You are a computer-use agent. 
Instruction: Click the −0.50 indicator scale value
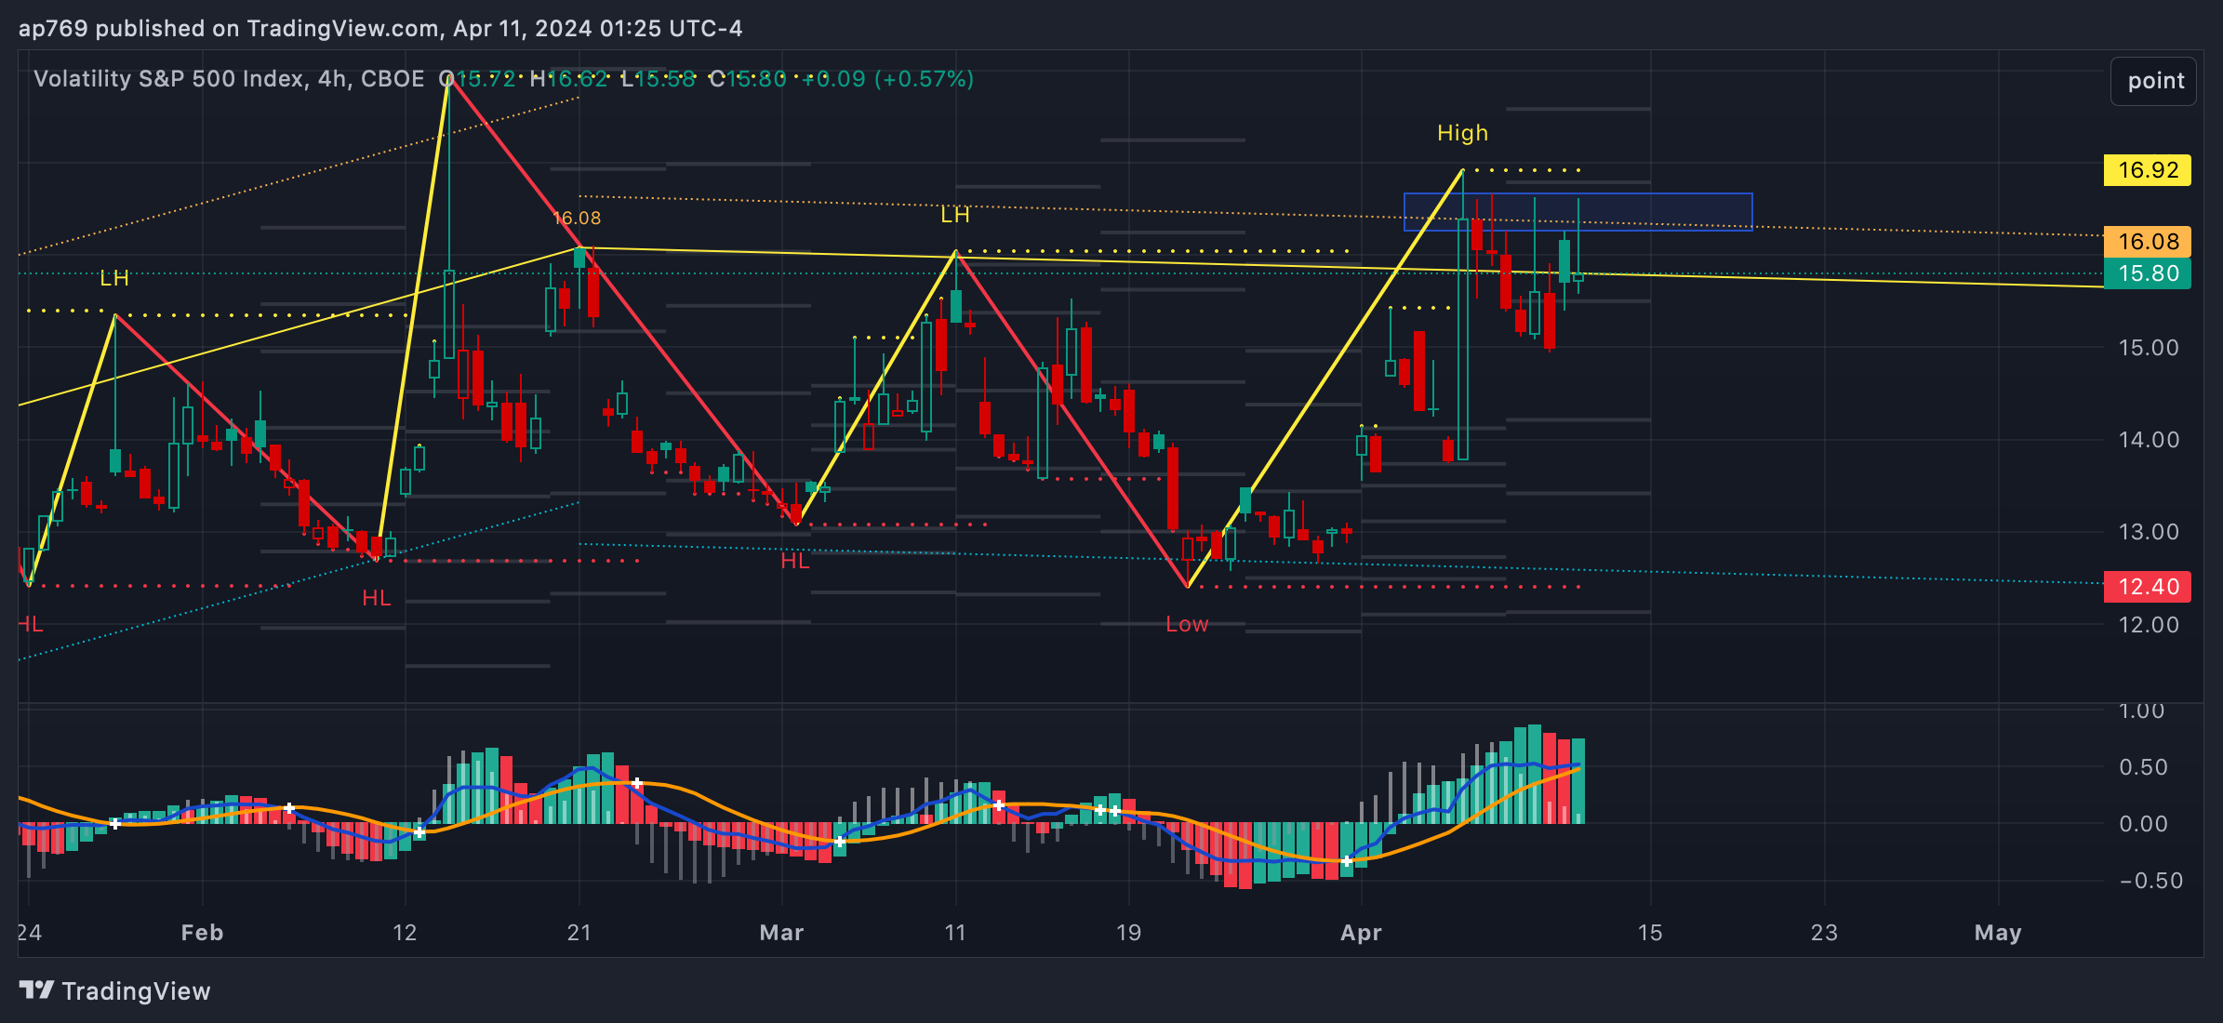(x=2150, y=881)
